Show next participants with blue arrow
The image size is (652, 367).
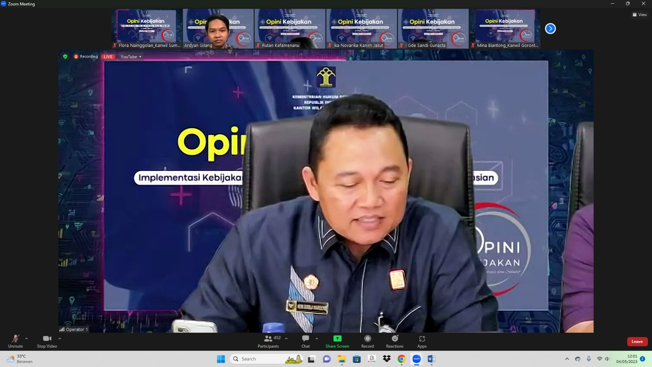pyautogui.click(x=550, y=29)
